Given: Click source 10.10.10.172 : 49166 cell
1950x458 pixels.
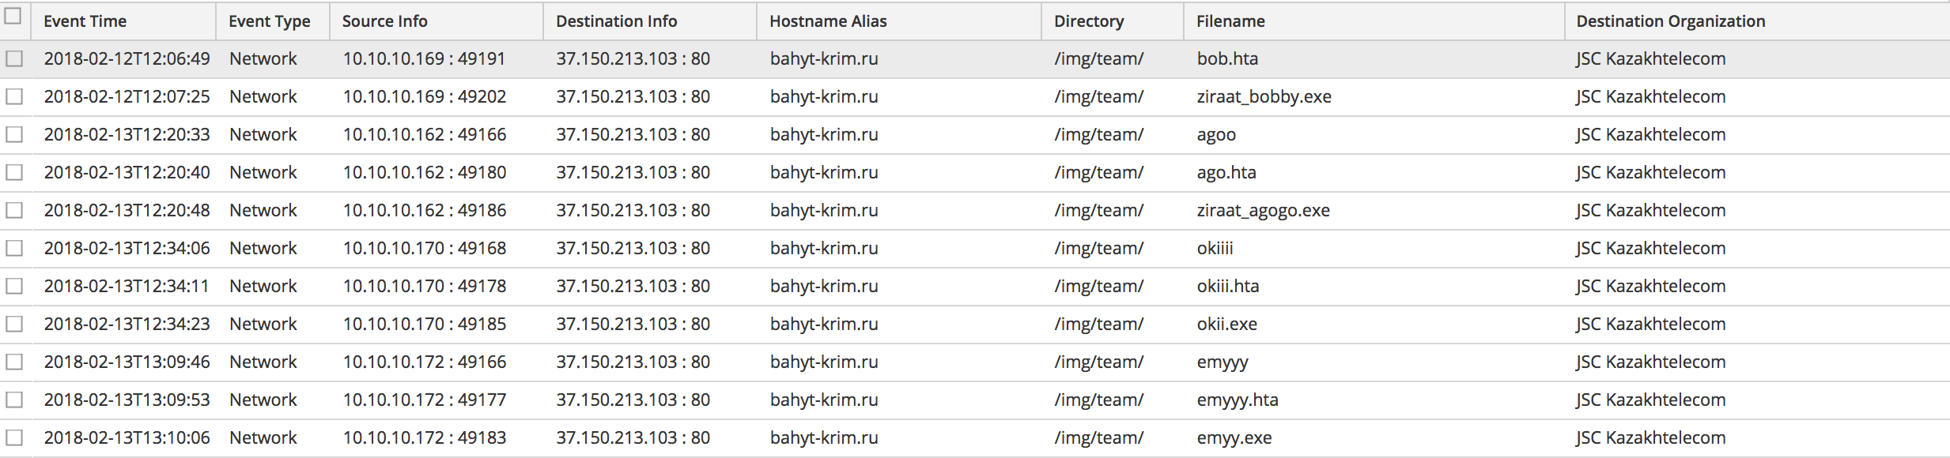Looking at the screenshot, I should pyautogui.click(x=424, y=362).
